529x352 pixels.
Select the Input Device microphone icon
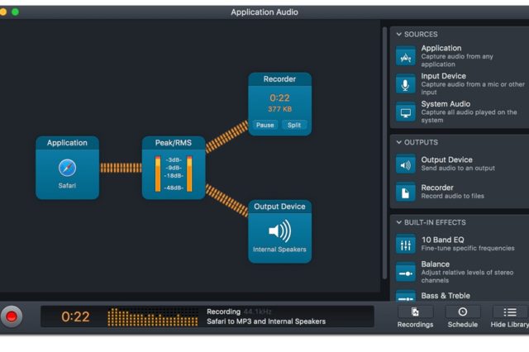[406, 84]
